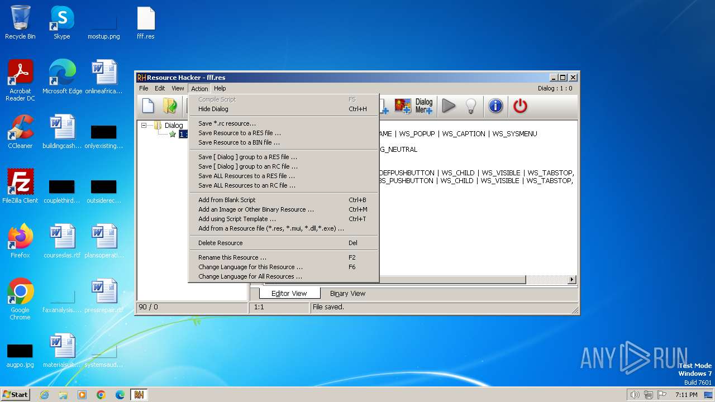This screenshot has width=715, height=402.
Task: Switch to Binary View tab
Action: pyautogui.click(x=347, y=293)
